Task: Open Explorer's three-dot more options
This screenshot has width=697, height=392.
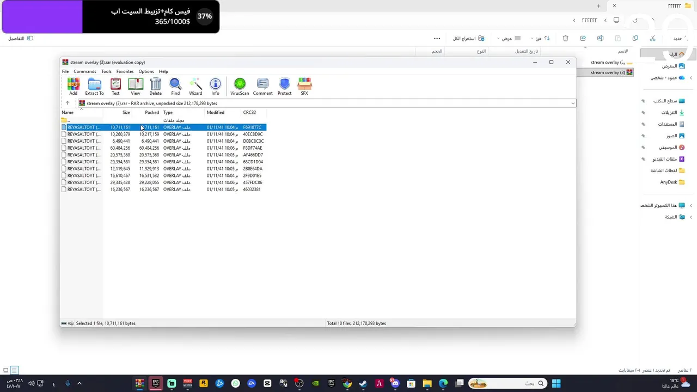Action: [x=437, y=38]
